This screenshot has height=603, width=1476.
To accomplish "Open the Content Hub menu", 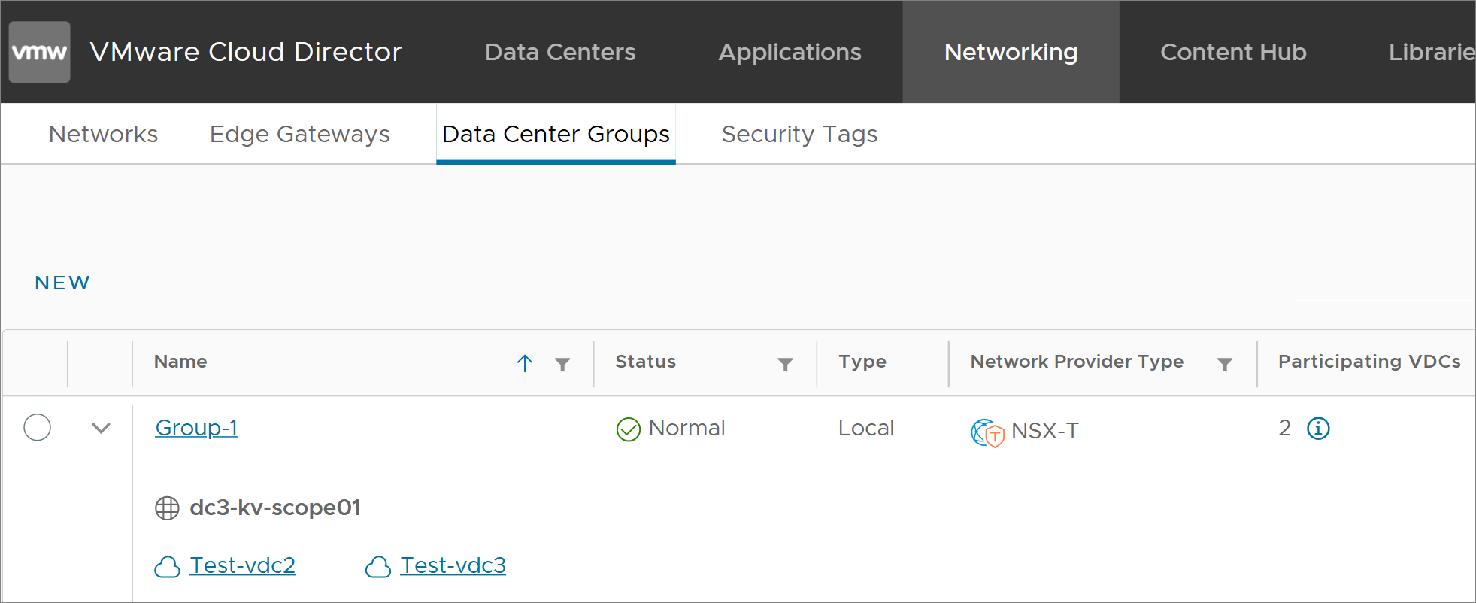I will pyautogui.click(x=1233, y=52).
